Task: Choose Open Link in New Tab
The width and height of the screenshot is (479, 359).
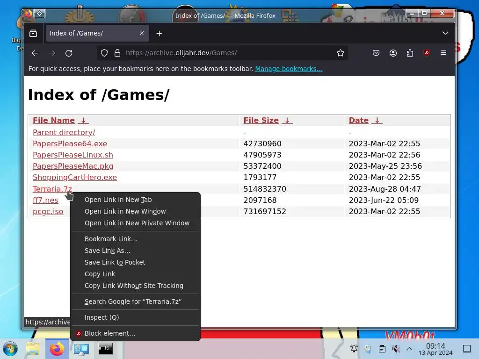Action: point(135,200)
